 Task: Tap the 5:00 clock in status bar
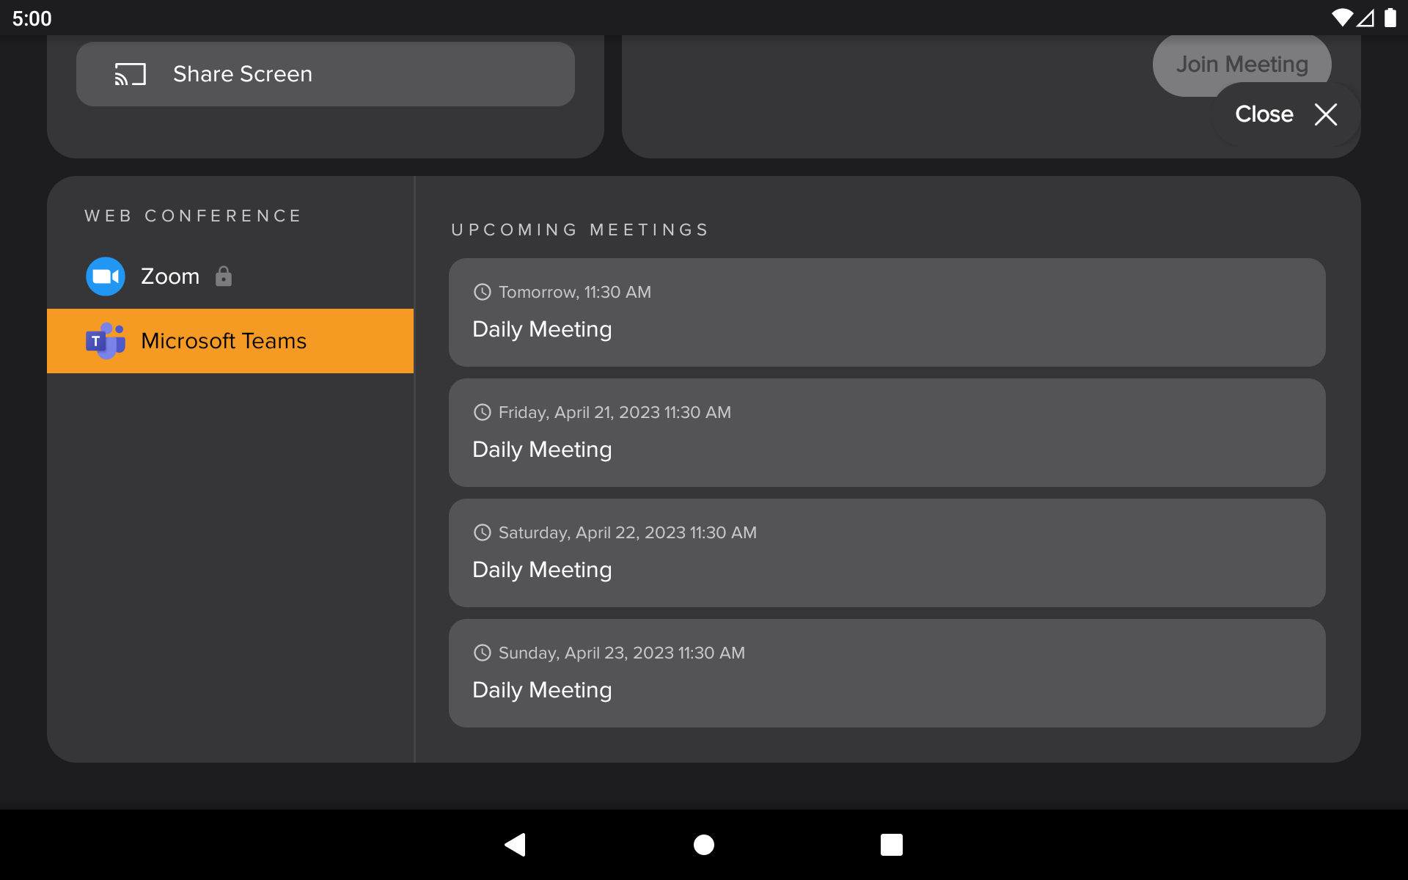pyautogui.click(x=32, y=18)
